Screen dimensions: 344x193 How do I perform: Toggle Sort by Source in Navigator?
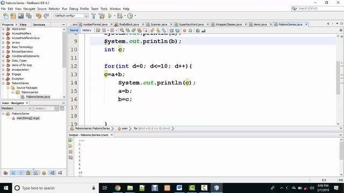60,173
